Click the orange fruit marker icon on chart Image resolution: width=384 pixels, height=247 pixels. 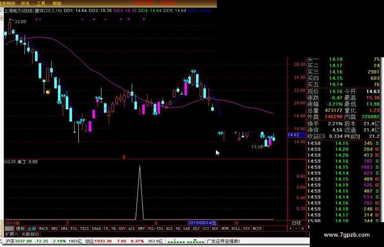tap(48, 92)
